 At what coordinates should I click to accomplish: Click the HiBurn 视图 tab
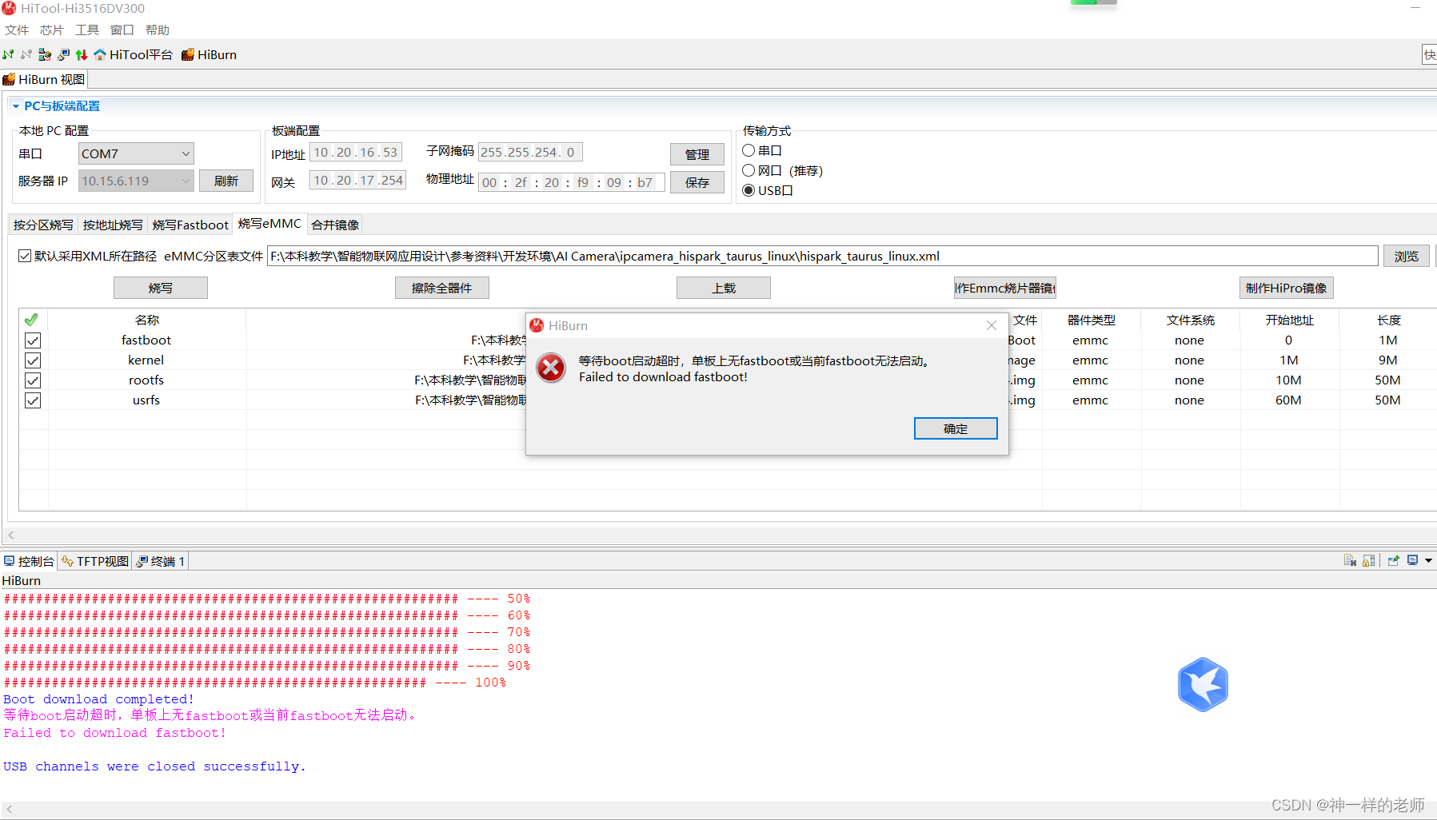[x=44, y=79]
